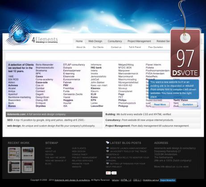
Task: Open the Home tab
Action: click(79, 41)
